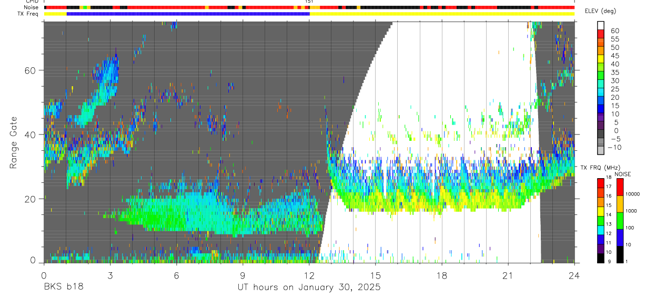
Task: Click the x-axis tick label 15
Action: (376, 275)
